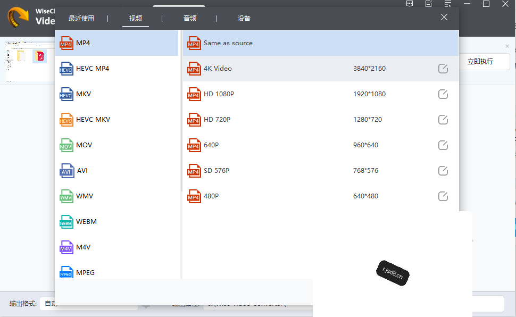Select the MPEG format

click(x=116, y=272)
